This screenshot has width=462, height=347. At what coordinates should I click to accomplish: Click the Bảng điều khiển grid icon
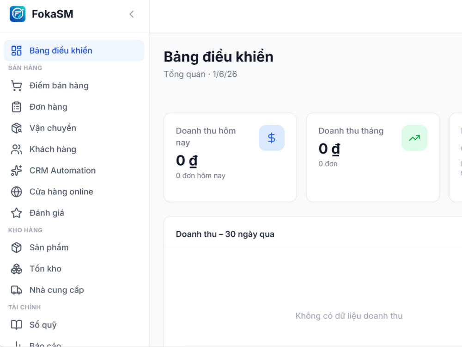tap(16, 50)
